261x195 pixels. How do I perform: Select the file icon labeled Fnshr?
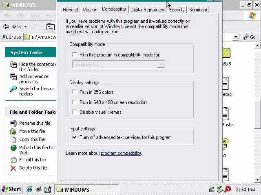226,114
